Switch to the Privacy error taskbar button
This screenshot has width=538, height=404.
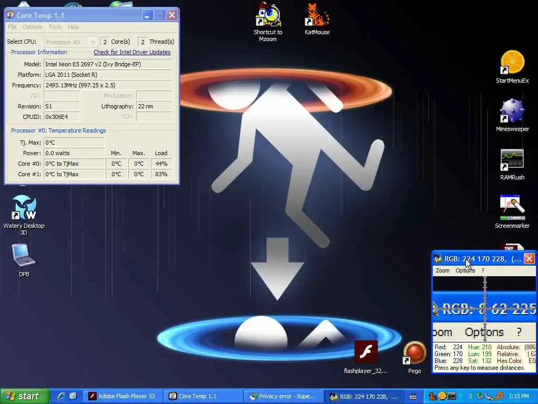click(x=283, y=396)
